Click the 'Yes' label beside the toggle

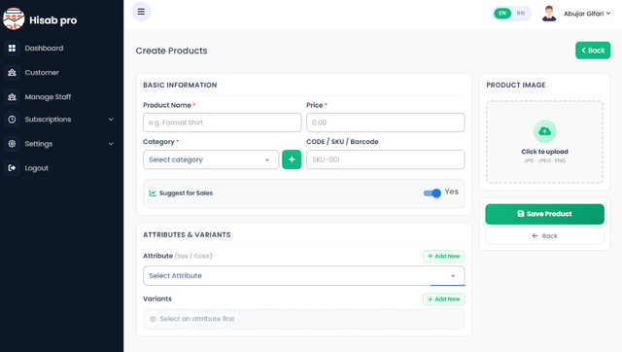tap(451, 192)
